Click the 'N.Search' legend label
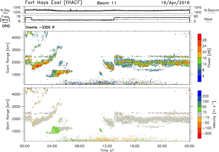This screenshot has height=152, width=219. tap(211, 10)
